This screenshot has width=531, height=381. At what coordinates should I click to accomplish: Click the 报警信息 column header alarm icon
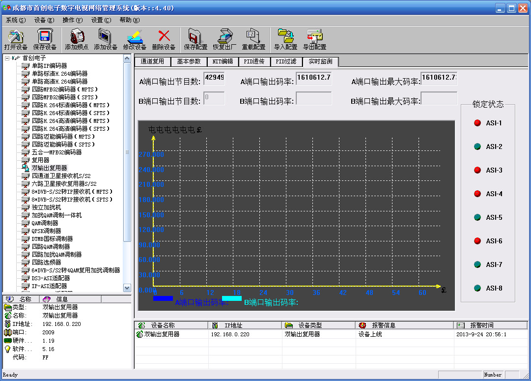pyautogui.click(x=363, y=325)
